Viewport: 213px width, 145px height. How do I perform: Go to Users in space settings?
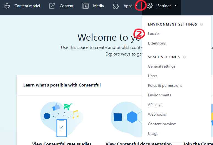(153, 76)
